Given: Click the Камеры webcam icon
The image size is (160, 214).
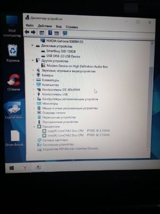Looking at the screenshot, I should click(38, 75).
